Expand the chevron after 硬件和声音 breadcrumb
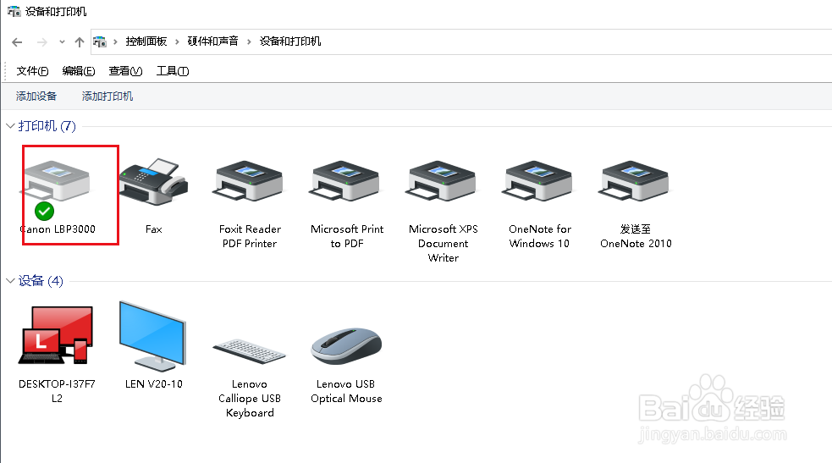Viewport: 832px width, 463px height. click(249, 41)
